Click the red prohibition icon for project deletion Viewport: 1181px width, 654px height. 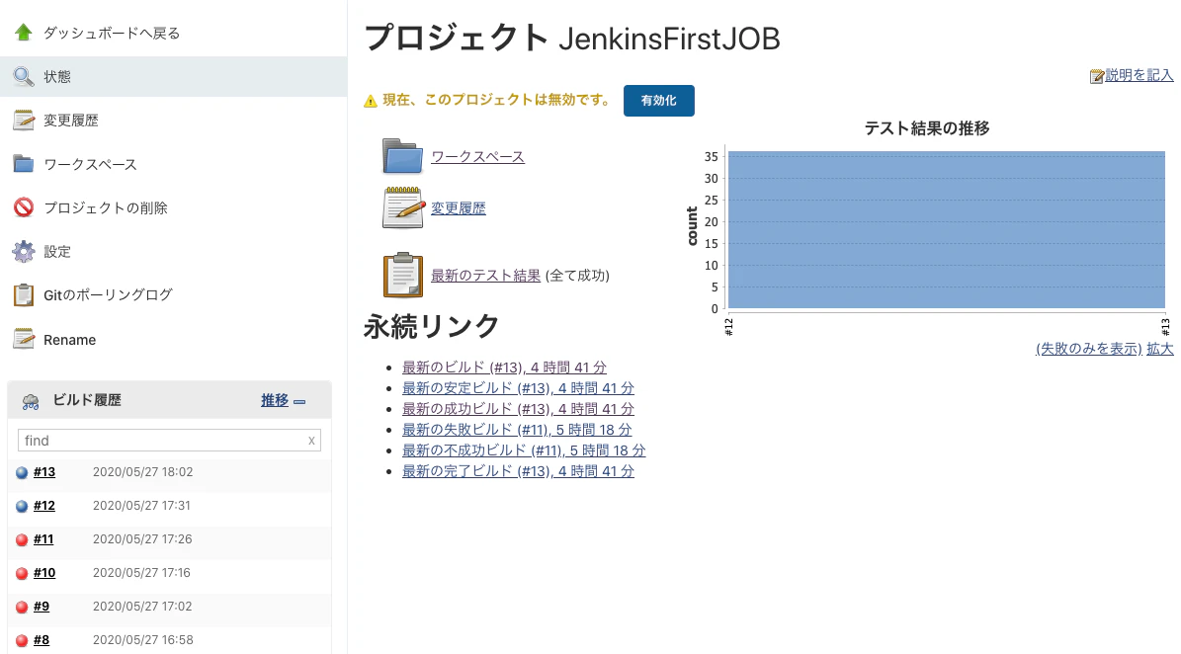(24, 206)
